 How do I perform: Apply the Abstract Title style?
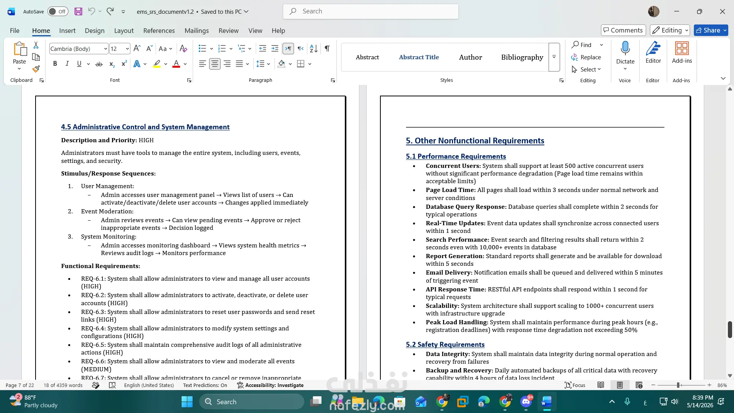(x=419, y=57)
